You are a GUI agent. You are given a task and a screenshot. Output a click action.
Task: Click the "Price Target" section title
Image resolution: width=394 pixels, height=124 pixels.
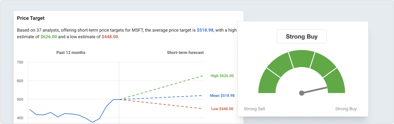(31, 18)
